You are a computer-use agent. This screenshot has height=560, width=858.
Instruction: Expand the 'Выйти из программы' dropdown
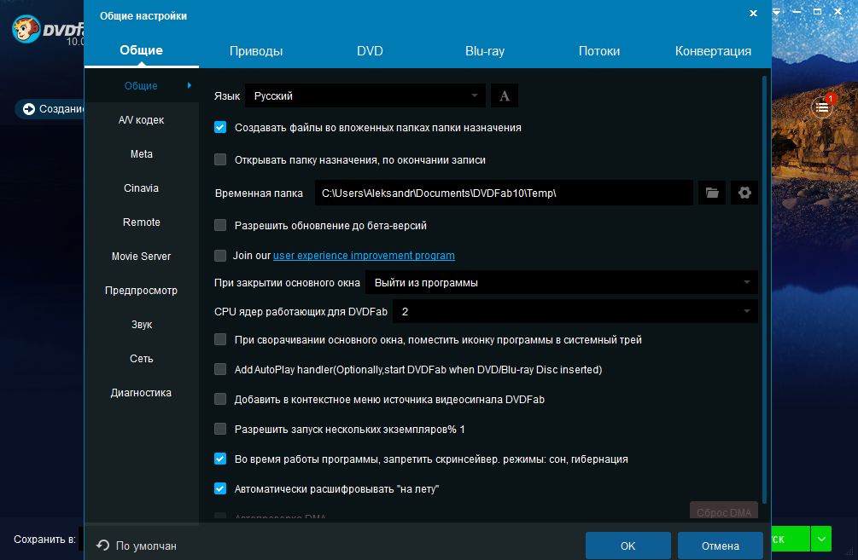coord(561,282)
